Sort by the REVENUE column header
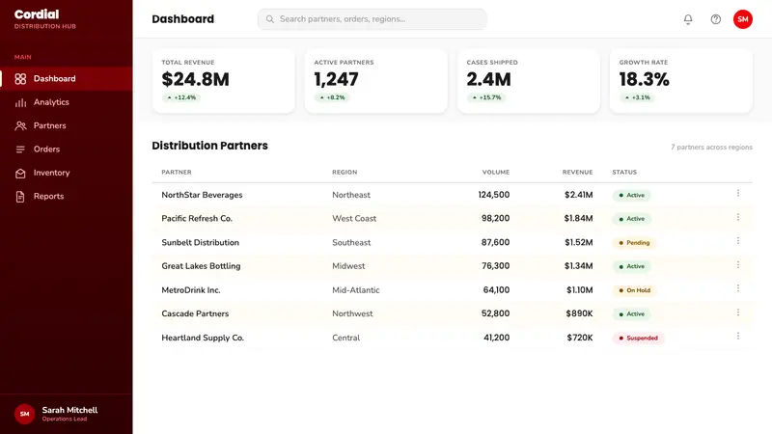The image size is (772, 434). click(577, 173)
